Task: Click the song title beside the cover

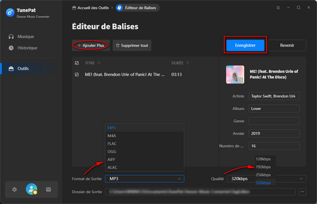Action: 274,74
